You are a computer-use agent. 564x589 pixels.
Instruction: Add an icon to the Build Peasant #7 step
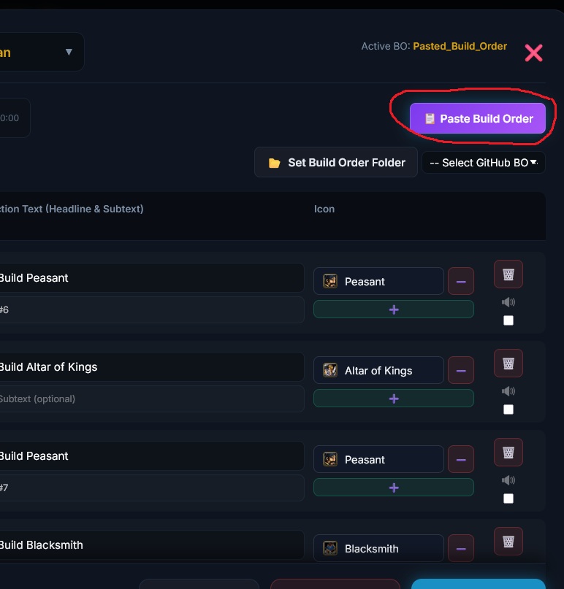(x=394, y=488)
